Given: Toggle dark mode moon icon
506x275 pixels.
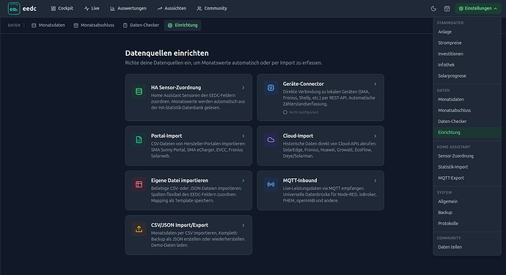Looking at the screenshot, I should click(x=433, y=9).
